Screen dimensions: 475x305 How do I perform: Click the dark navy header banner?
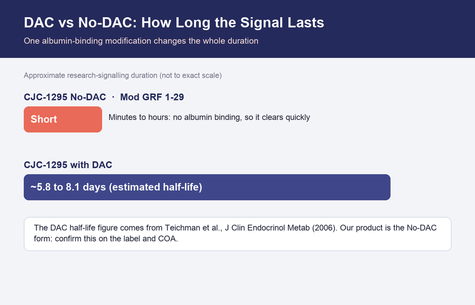(x=237, y=29)
